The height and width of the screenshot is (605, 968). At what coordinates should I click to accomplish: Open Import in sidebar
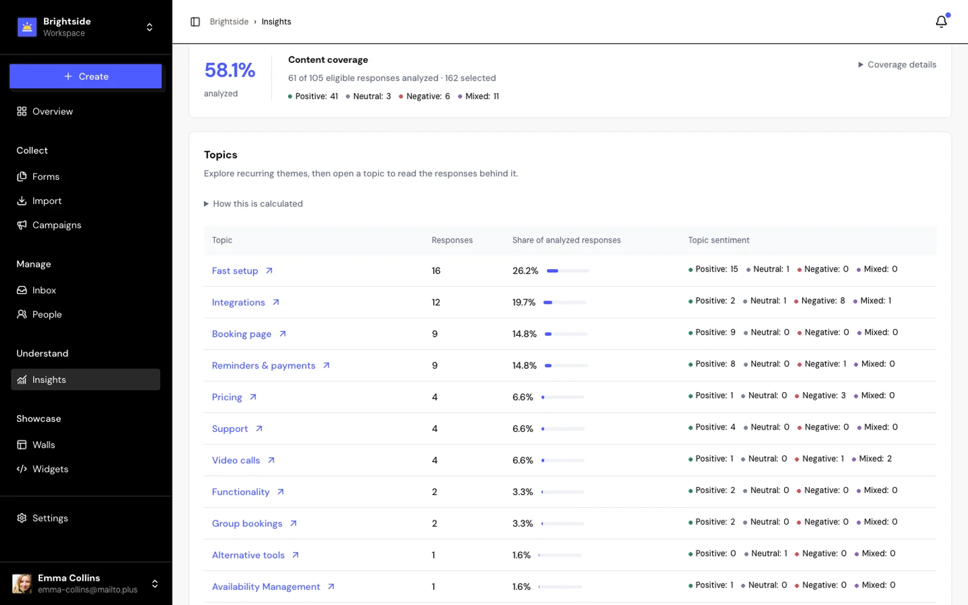coord(85,201)
